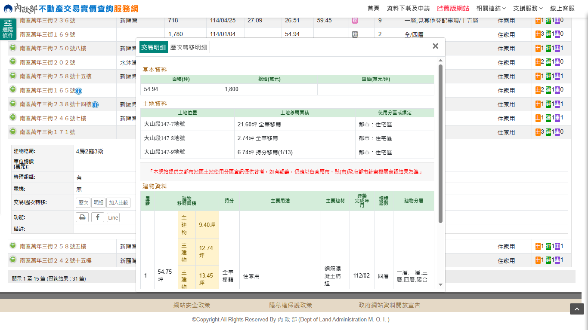Open the 隱私權保護政策 footer link
The height and width of the screenshot is (330, 588).
click(291, 306)
